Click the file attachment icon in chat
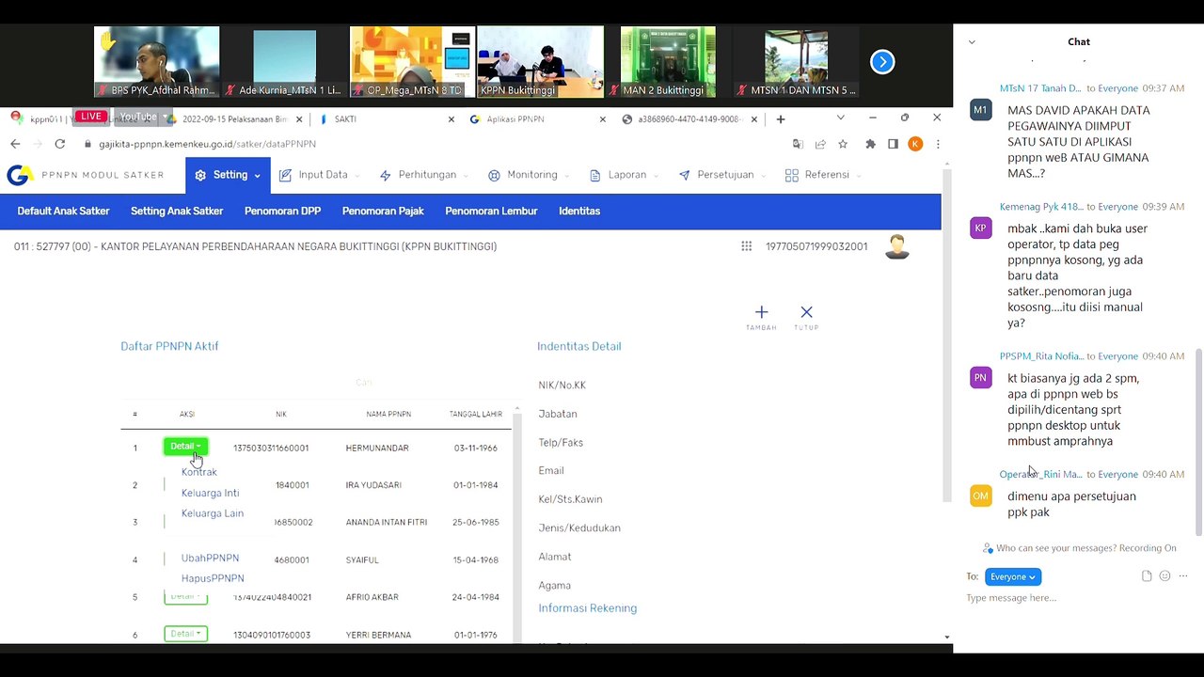Screen dimensions: 1204x677 tap(1147, 576)
